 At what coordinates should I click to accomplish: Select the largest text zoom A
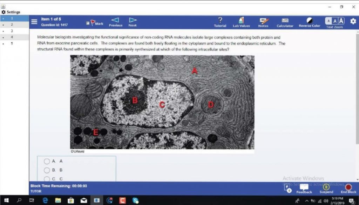341,21
